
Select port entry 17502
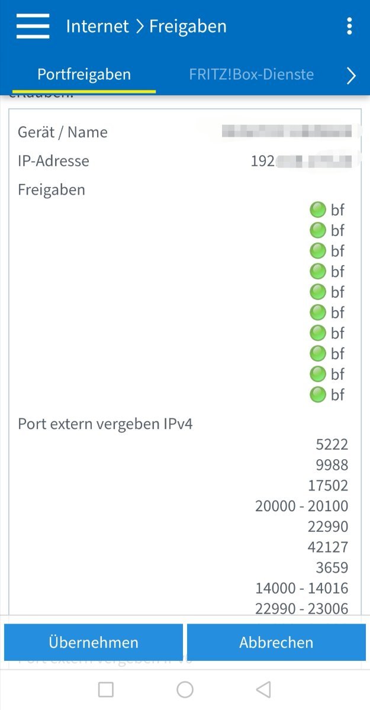coord(328,486)
